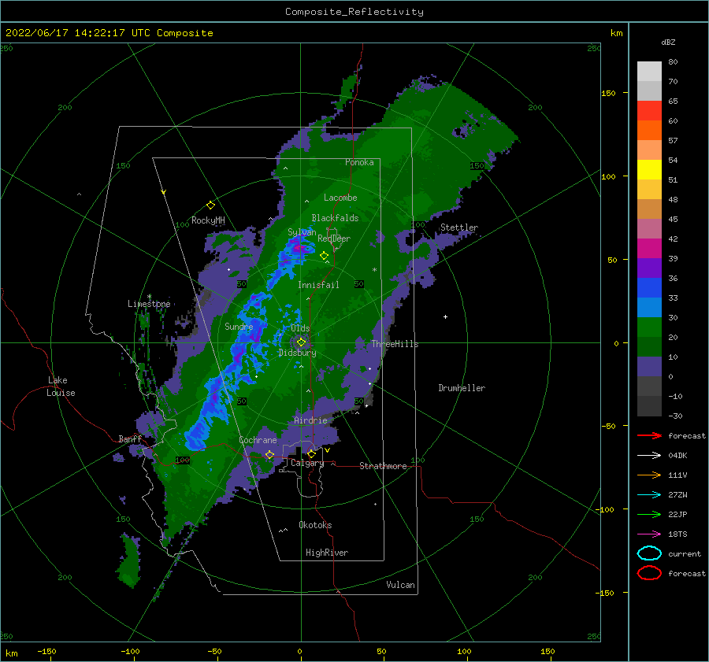Click the Didsbury label

coord(297,353)
